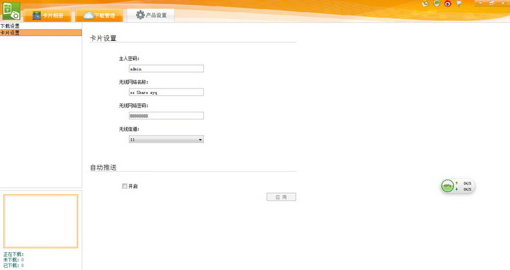Viewport: 510px width, 270px height.
Task: Click the 卡片设置 section heading
Action: 103,38
